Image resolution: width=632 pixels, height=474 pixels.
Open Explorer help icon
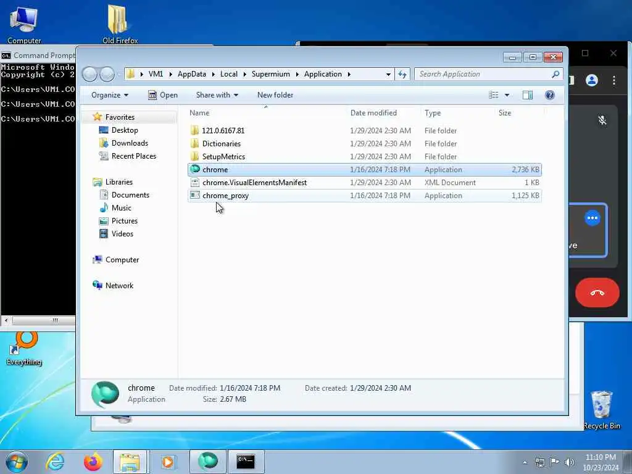pyautogui.click(x=549, y=95)
